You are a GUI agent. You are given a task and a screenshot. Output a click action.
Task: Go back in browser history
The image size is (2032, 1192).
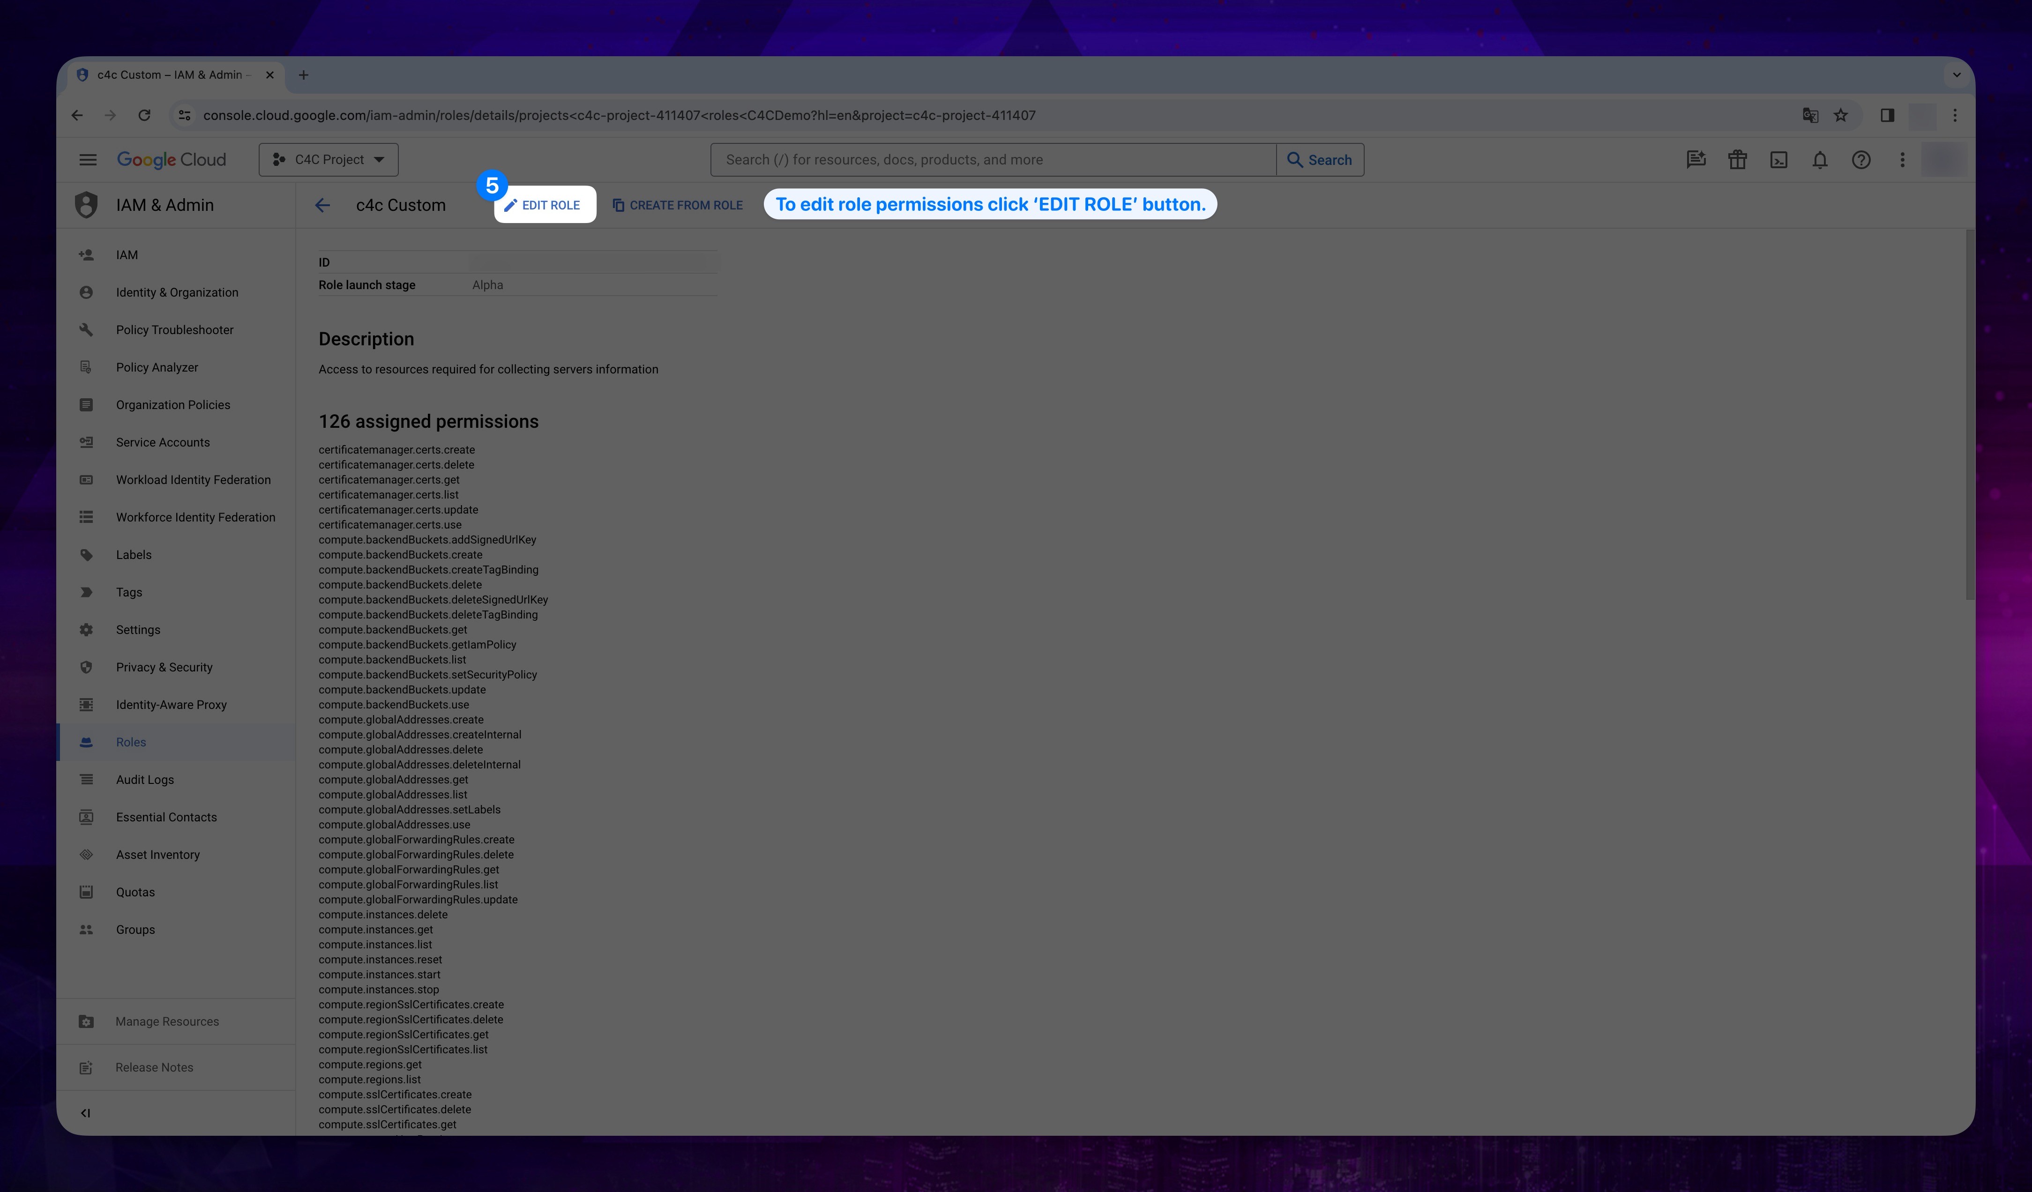(77, 115)
